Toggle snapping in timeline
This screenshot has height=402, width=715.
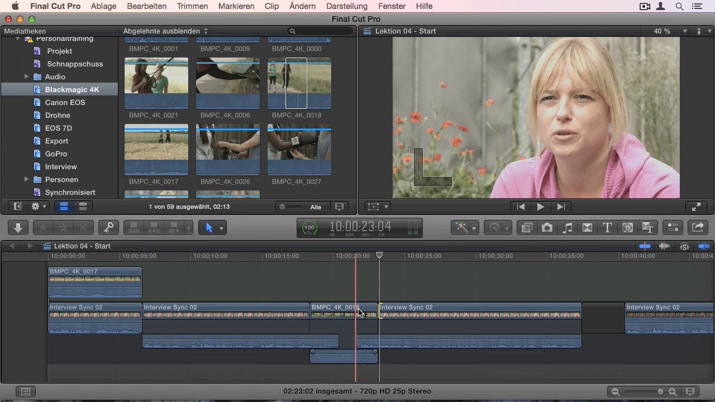click(704, 246)
